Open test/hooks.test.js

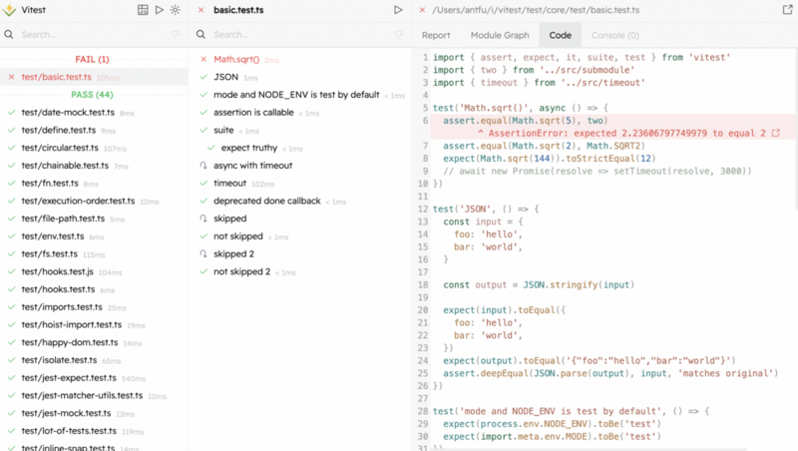click(94, 271)
